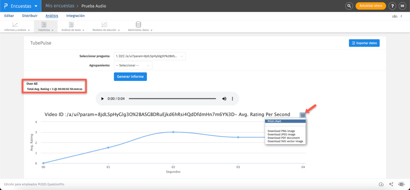Image resolution: width=410 pixels, height=190 pixels.
Task: Play the audio clip
Action: (102, 99)
